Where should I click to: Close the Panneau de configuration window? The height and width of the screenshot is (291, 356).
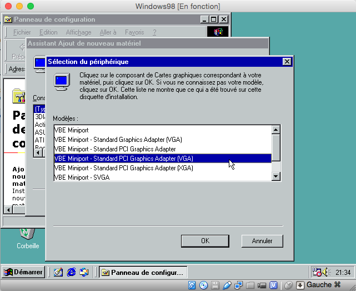pos(224,19)
